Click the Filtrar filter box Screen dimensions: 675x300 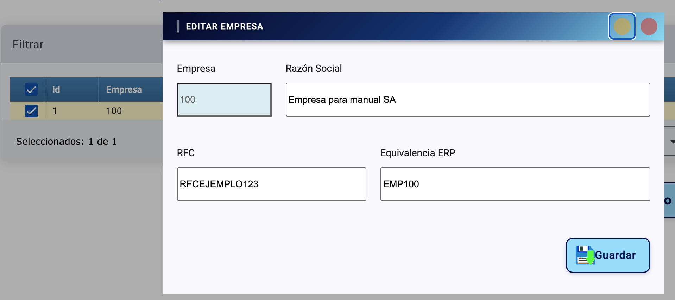(x=28, y=44)
